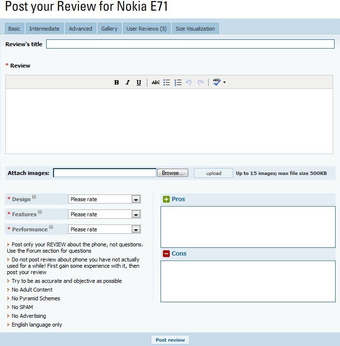The height and width of the screenshot is (346, 340).
Task: Click the 'No SPAM' rule text
Action: point(22,307)
